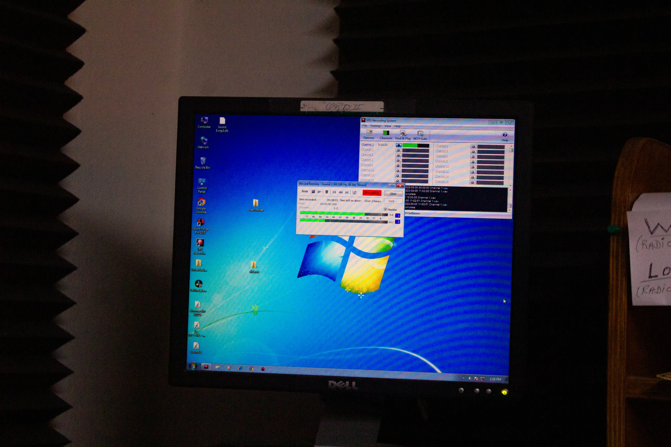Open the Help menu in VRS
This screenshot has height=447, width=671.
coord(397,126)
